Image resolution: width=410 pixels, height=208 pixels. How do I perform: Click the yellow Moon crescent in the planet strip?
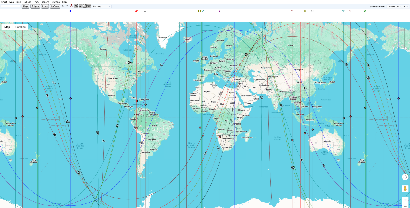coord(304,11)
